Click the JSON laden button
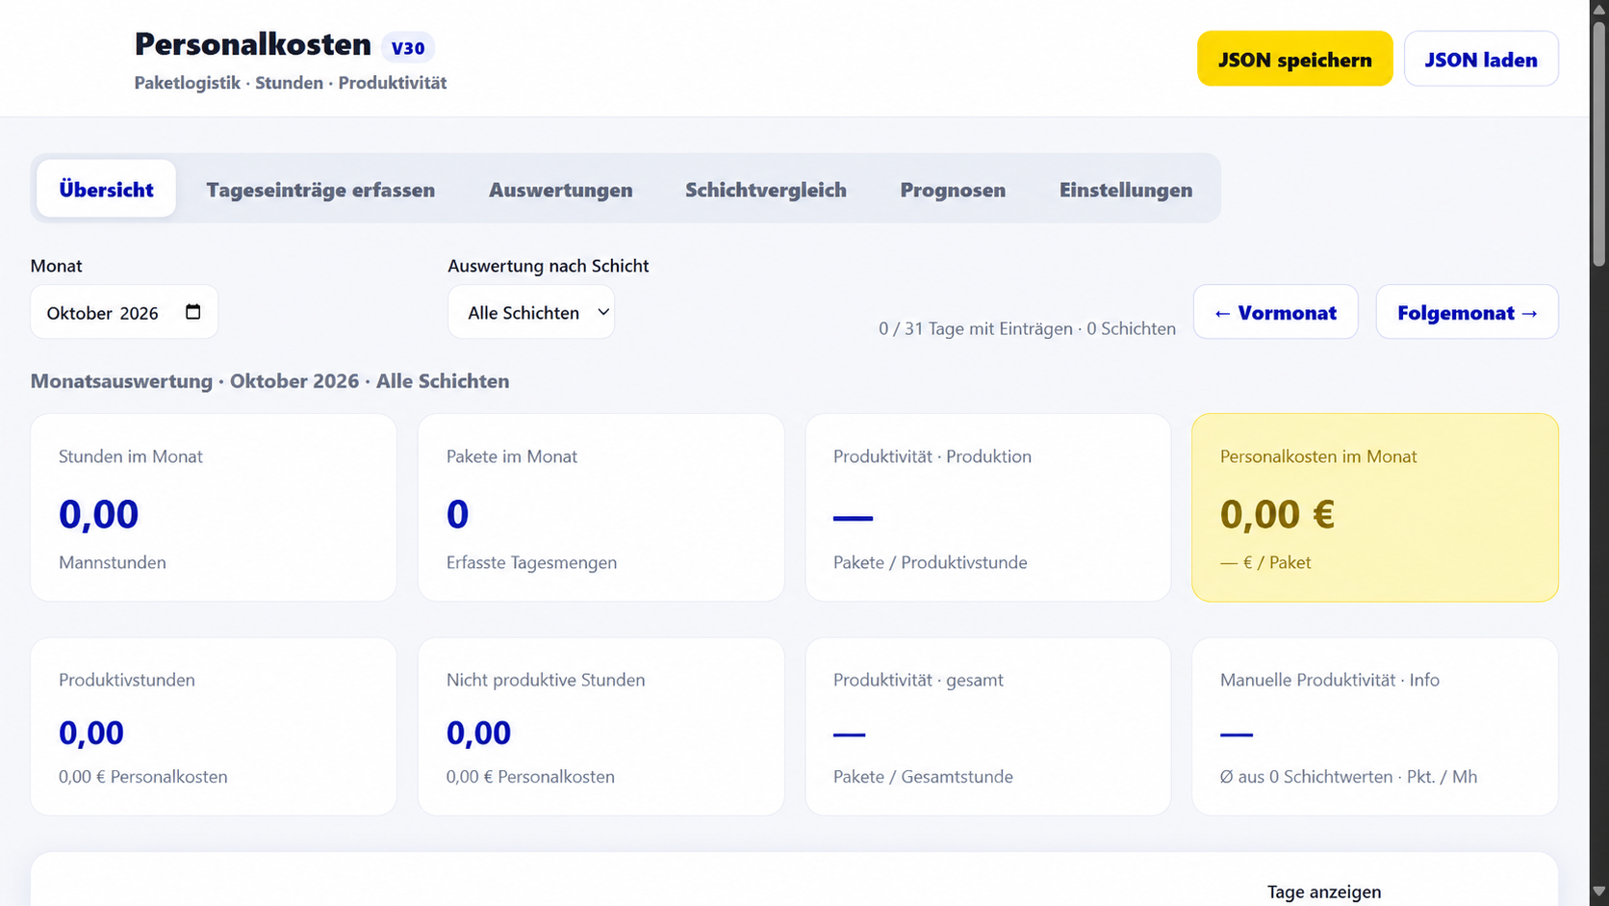 (x=1481, y=59)
